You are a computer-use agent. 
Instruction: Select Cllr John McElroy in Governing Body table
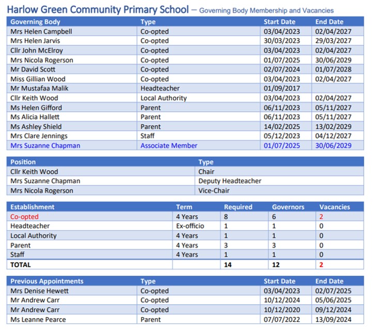pos(37,51)
